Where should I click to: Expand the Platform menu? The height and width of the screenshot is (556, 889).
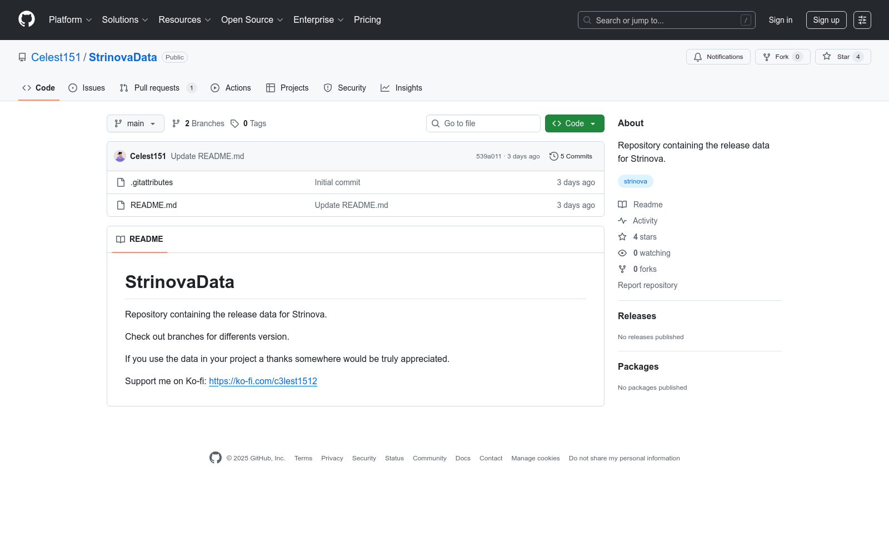pos(71,20)
